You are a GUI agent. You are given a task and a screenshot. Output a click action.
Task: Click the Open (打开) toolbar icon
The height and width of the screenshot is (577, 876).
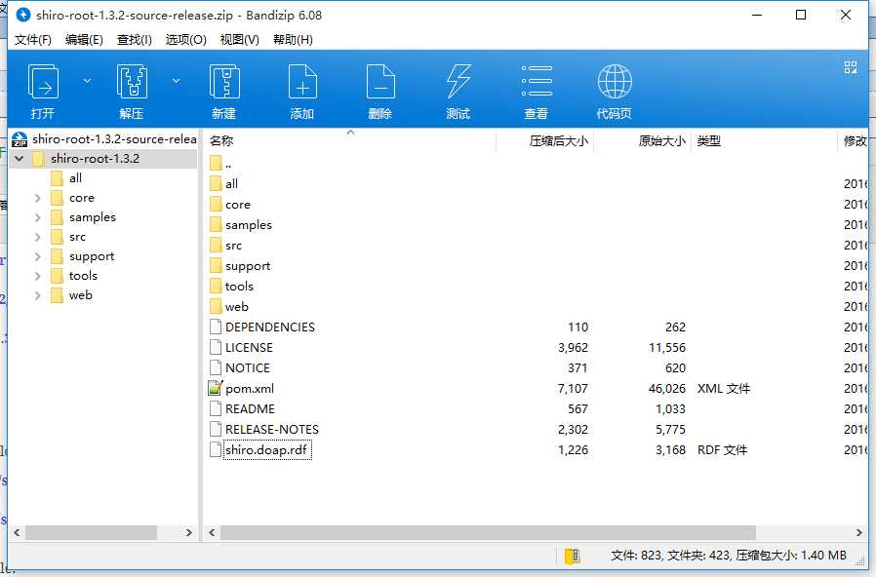click(43, 83)
